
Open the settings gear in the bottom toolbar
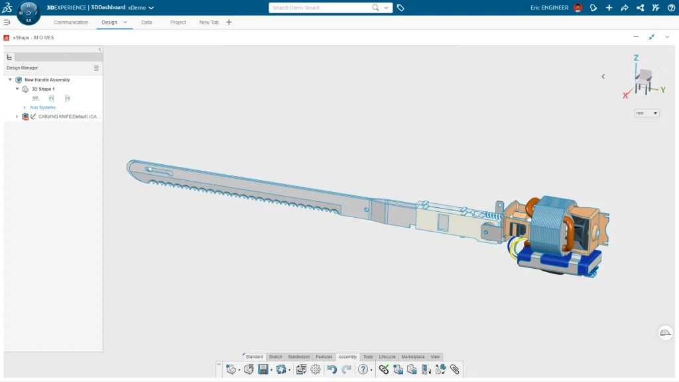[x=316, y=369]
